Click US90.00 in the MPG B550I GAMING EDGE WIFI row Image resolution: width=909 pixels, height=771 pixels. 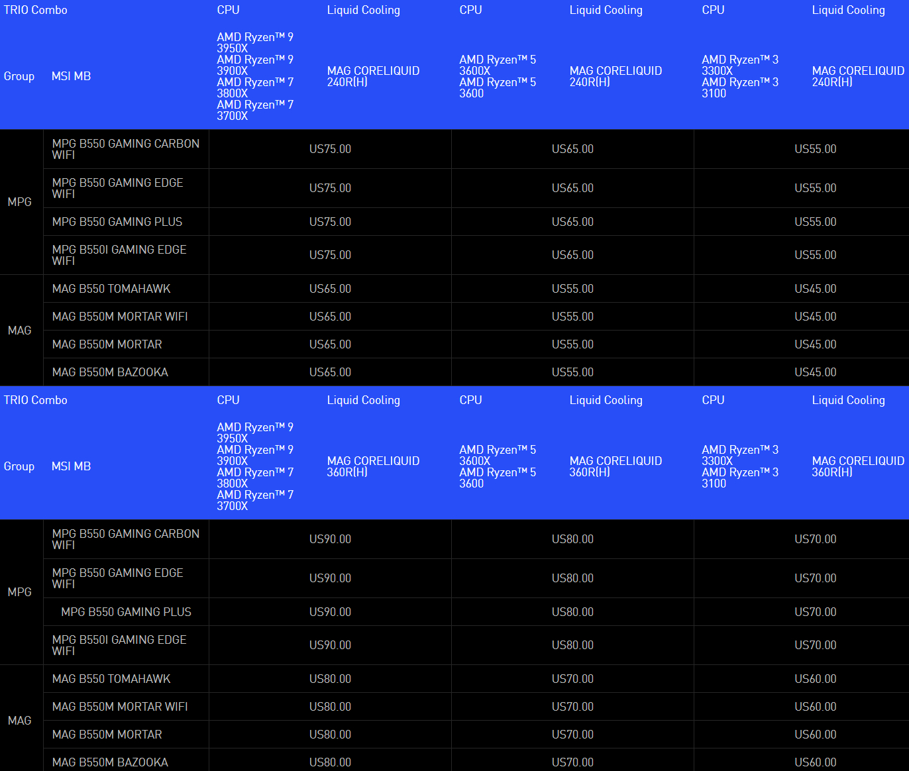330,645
